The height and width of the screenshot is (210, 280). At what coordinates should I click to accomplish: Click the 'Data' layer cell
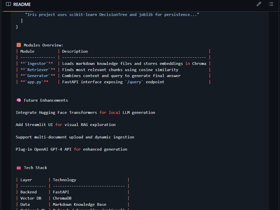pos(25,204)
